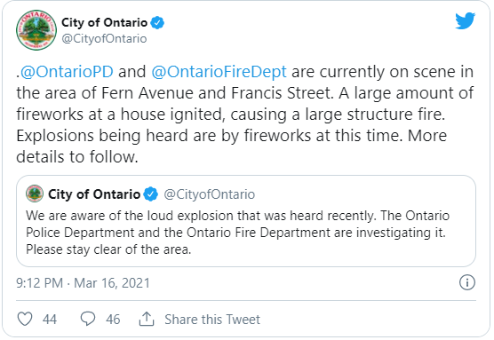Image resolution: width=494 pixels, height=340 pixels.
Task: Click the verified badge inside the quoted tweet
Action: click(150, 194)
